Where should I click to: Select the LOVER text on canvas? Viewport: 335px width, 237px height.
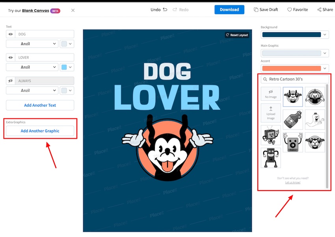tap(167, 98)
